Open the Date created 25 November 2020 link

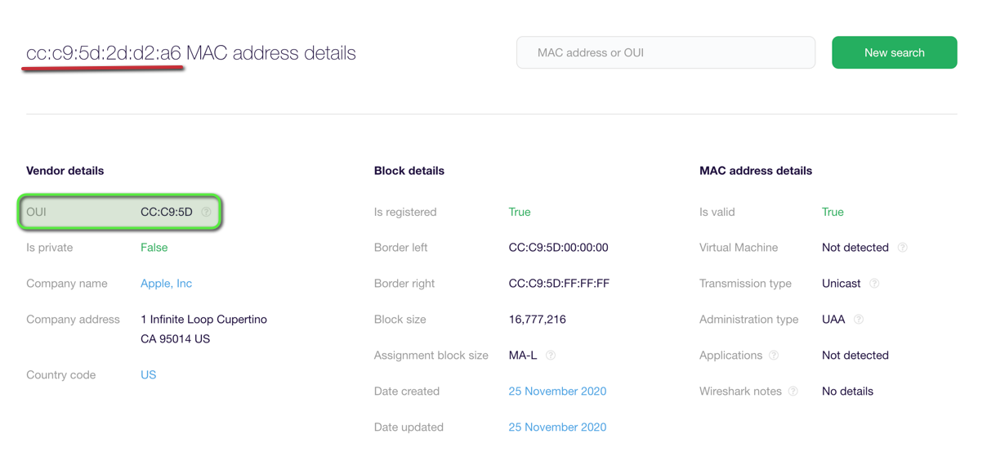557,392
